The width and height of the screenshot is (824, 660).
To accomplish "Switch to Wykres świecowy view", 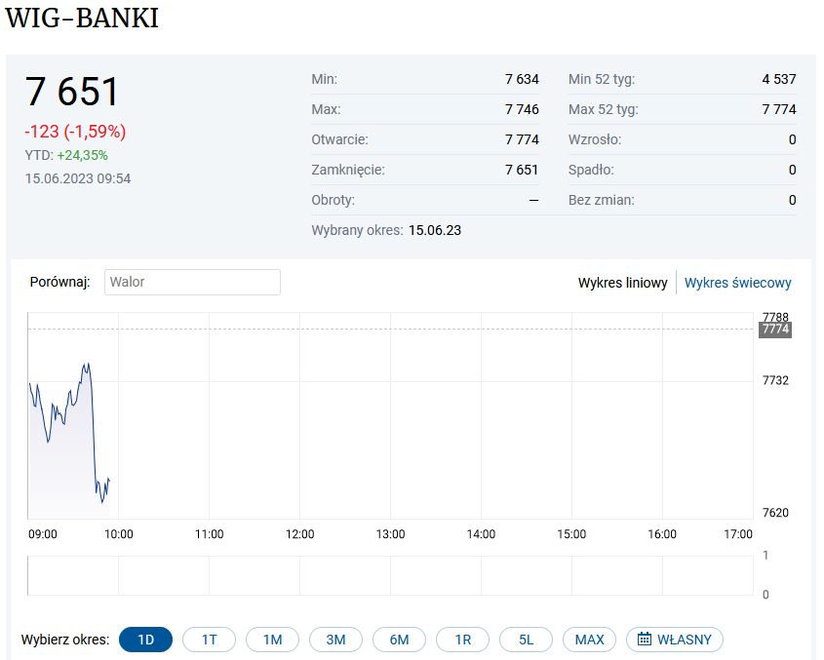I will pos(738,283).
